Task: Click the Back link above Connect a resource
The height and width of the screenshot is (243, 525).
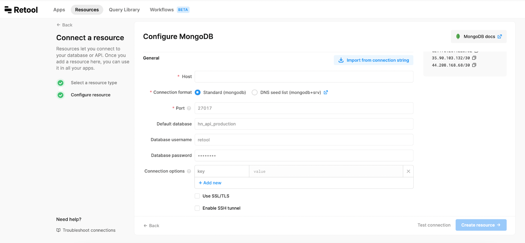Action: tap(64, 25)
